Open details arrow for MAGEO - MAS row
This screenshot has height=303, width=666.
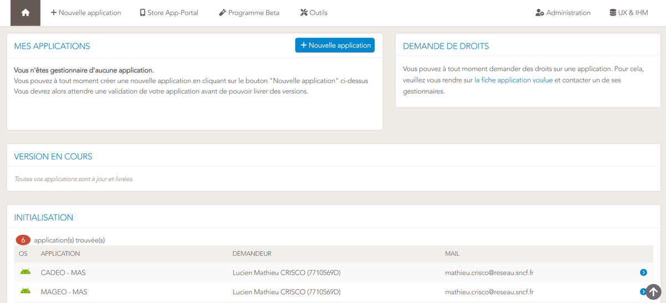click(x=643, y=291)
